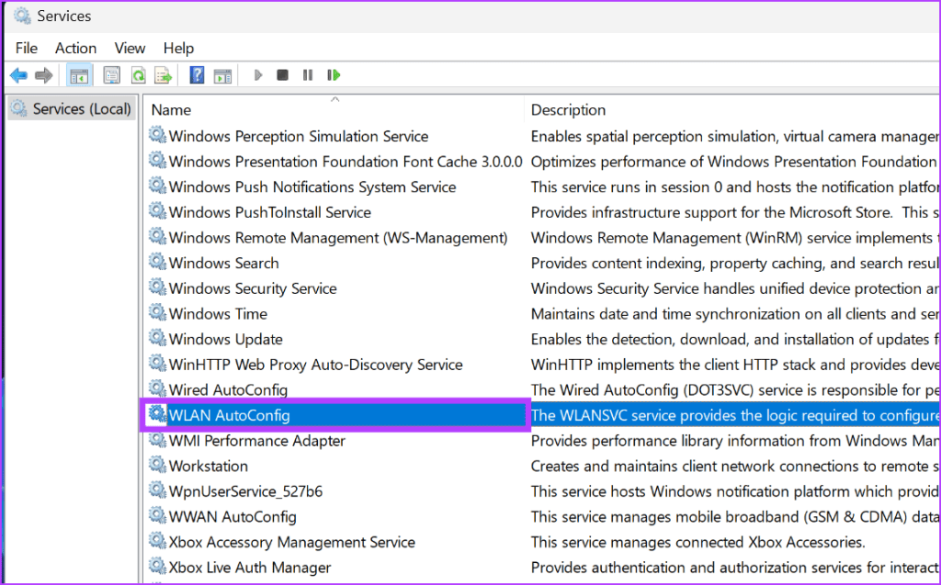
Task: Click the Restart Service icon
Action: point(334,75)
